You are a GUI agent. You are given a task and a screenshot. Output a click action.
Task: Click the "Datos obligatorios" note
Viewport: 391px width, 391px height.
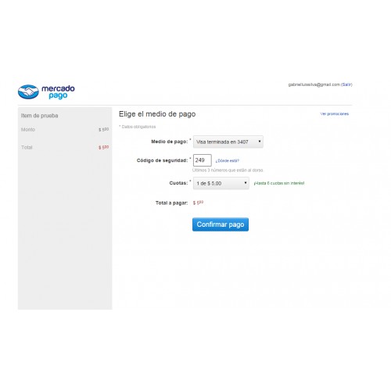pyautogui.click(x=138, y=127)
